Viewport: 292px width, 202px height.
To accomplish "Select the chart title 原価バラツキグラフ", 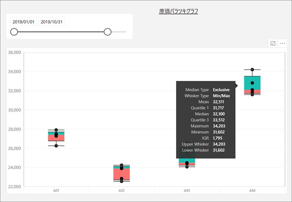I will click(179, 12).
